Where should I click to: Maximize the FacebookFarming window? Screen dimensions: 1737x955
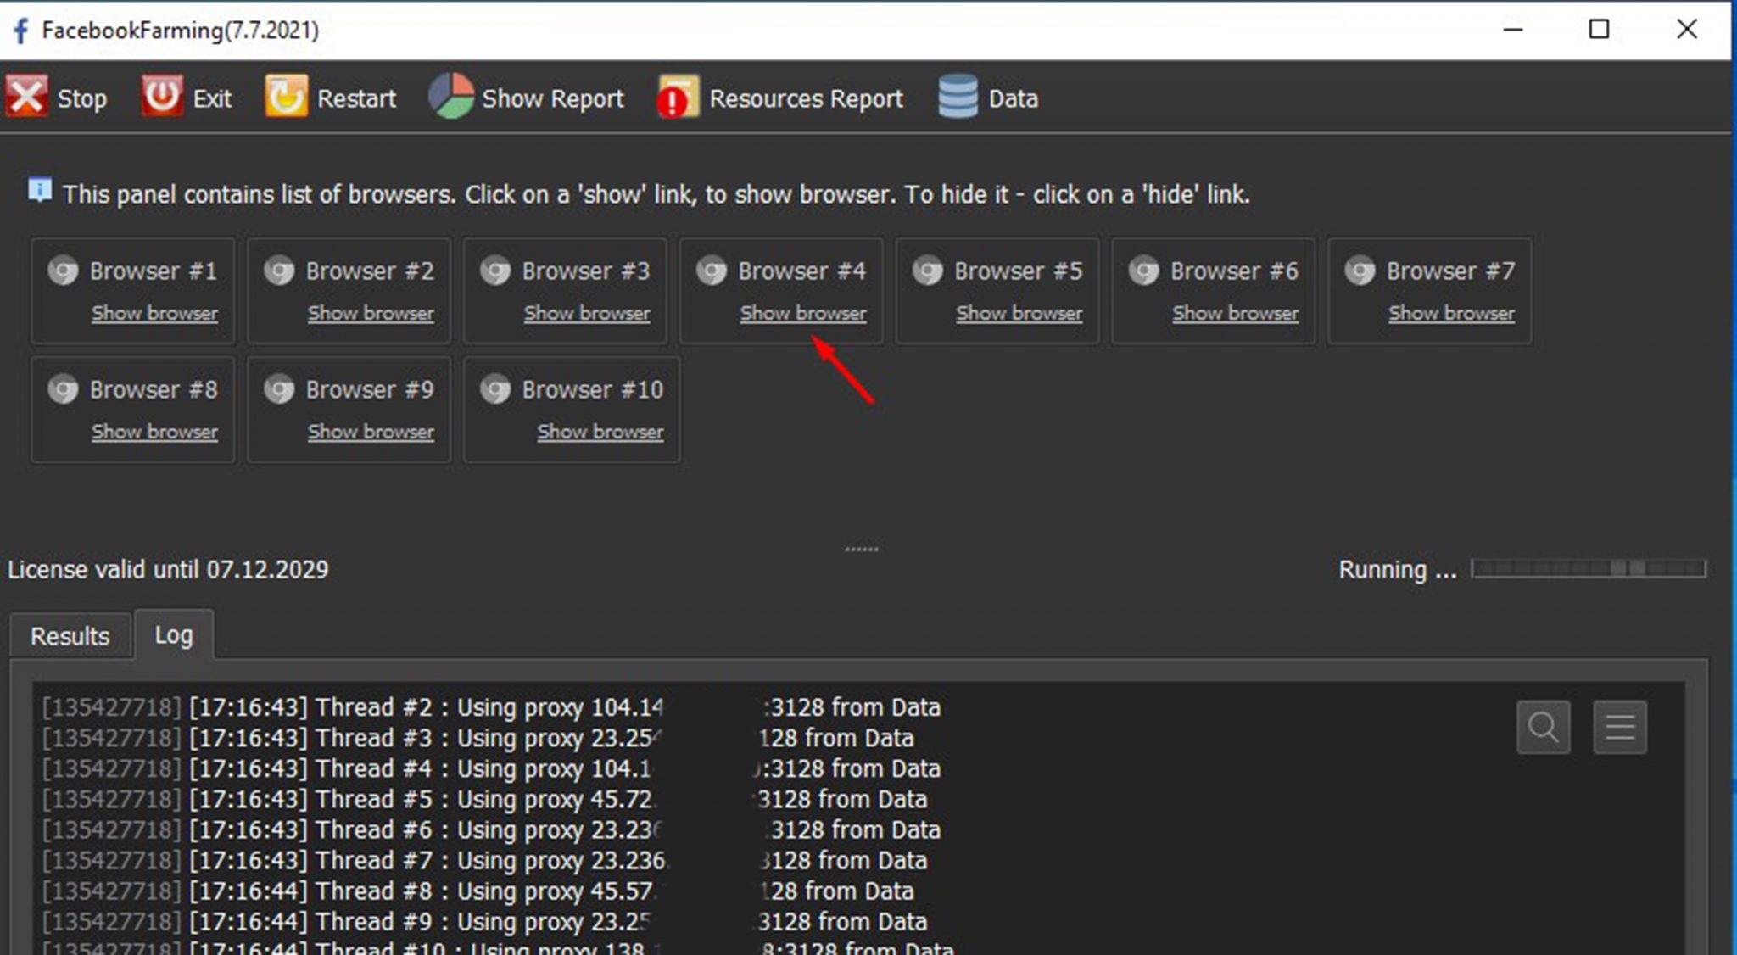[1599, 30]
